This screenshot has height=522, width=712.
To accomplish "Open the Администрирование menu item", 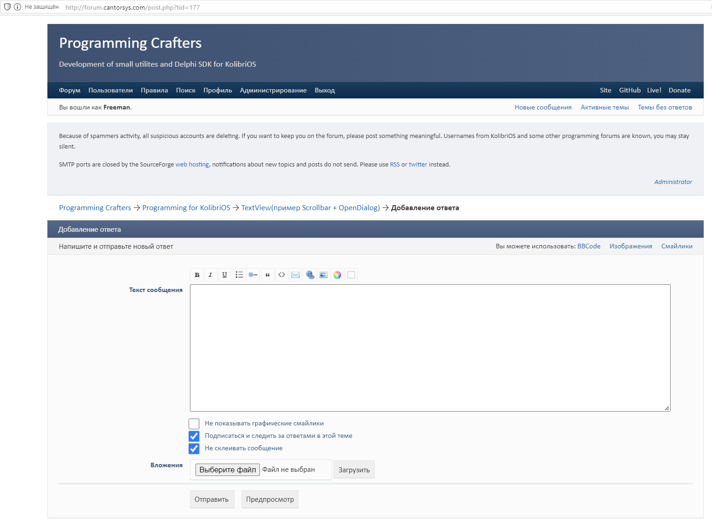I will [x=273, y=90].
